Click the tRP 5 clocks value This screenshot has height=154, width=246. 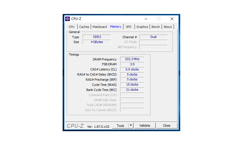click(132, 79)
